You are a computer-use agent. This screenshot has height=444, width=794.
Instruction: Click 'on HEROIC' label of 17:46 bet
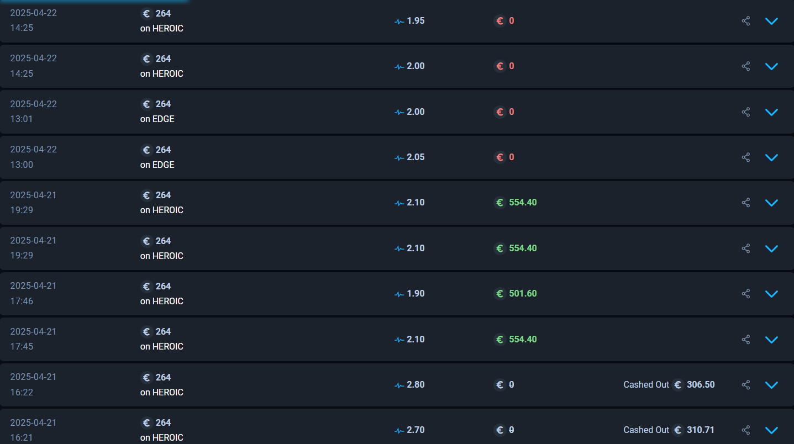pyautogui.click(x=162, y=301)
